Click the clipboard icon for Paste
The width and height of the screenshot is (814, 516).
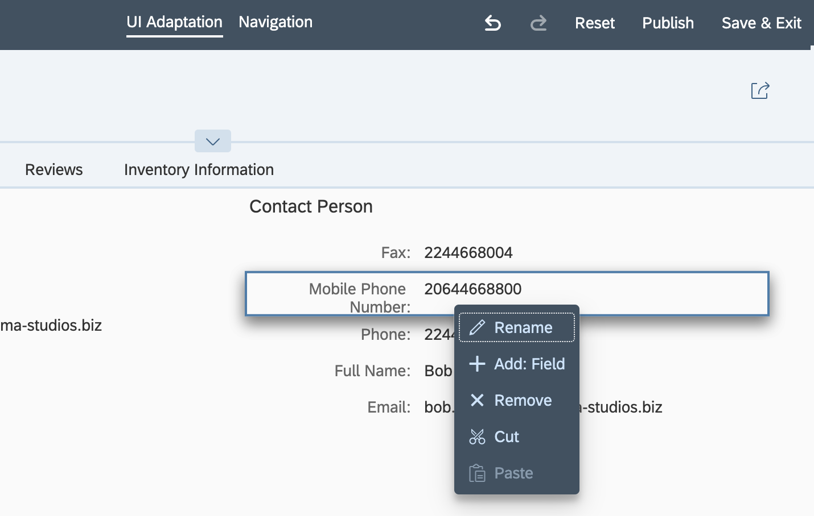point(477,472)
